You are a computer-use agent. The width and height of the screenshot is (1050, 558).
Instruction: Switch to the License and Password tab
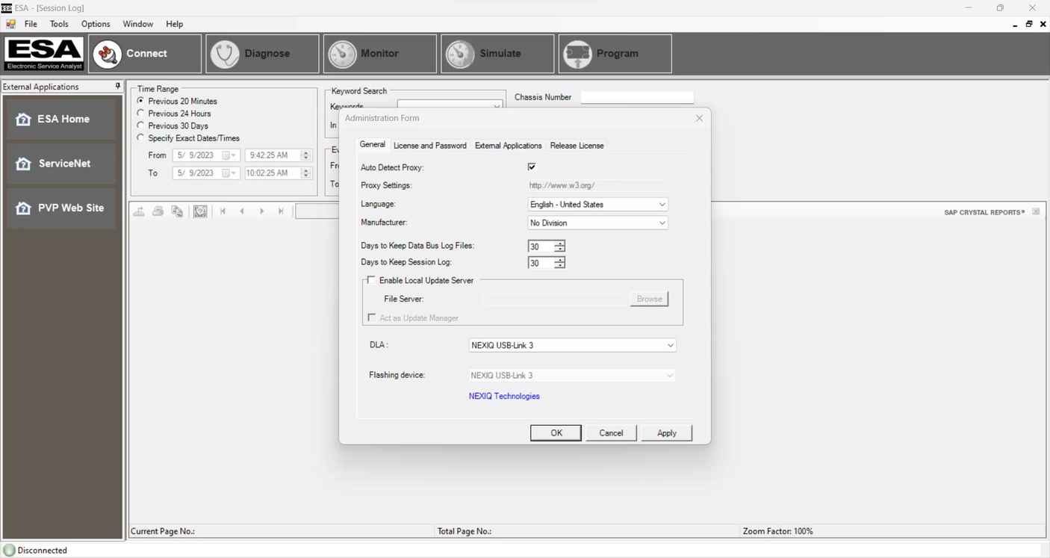429,145
